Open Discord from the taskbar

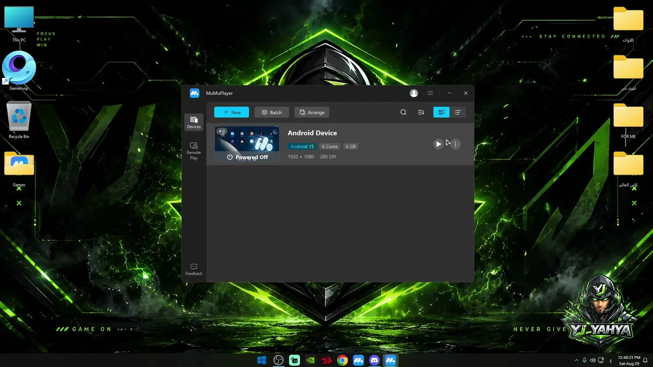point(374,360)
